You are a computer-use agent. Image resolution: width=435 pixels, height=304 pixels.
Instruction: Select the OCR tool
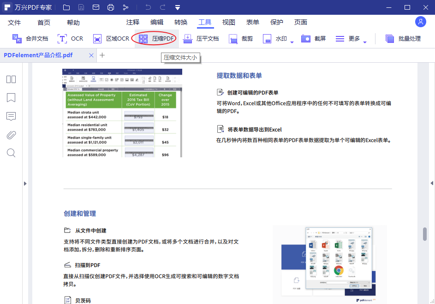(x=70, y=39)
